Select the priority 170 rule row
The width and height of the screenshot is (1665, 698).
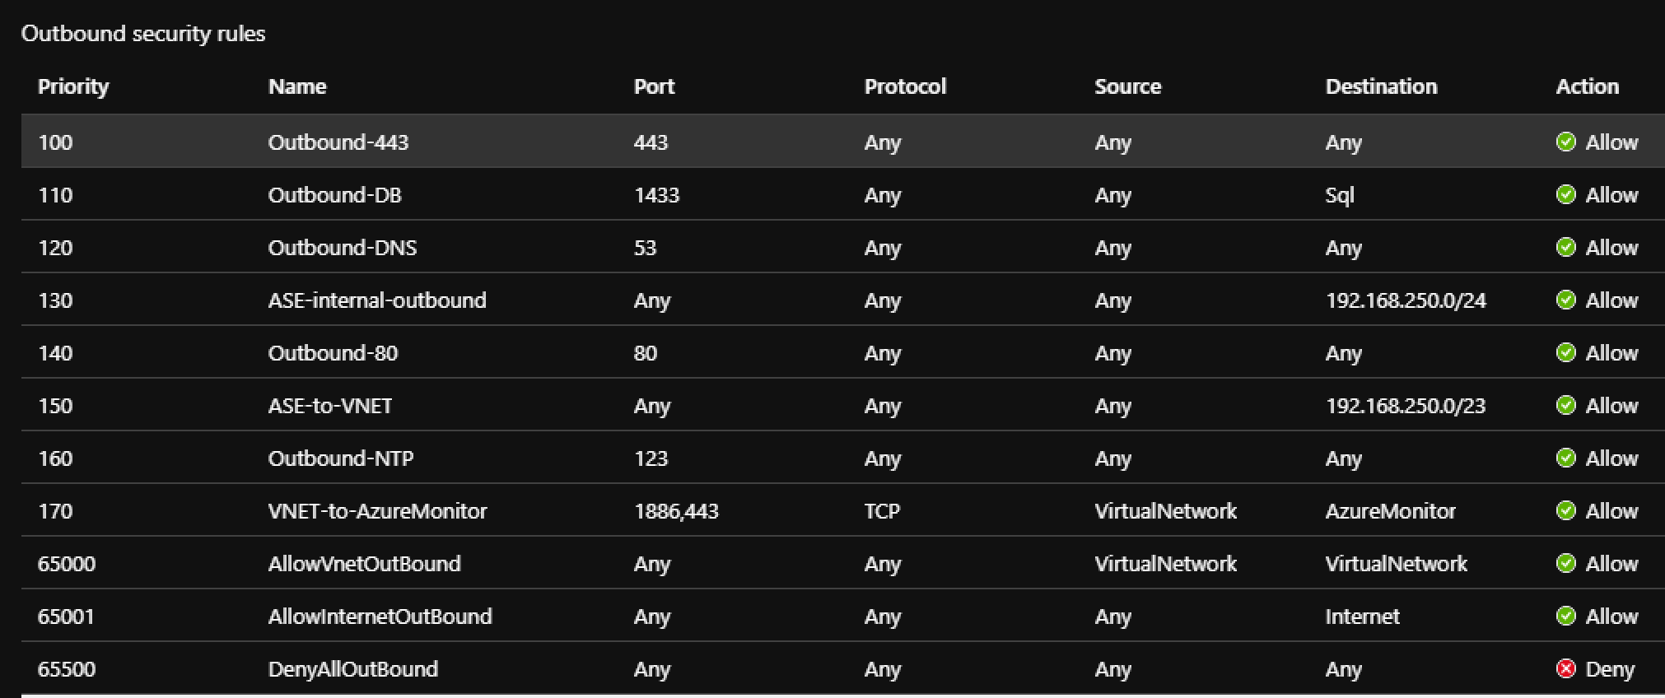(x=842, y=510)
